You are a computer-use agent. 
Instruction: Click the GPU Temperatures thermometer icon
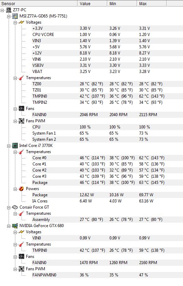click(22, 244)
